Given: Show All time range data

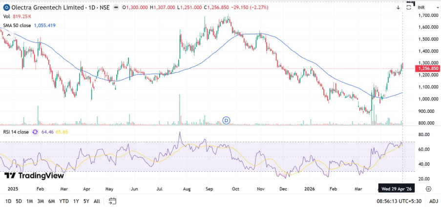Looking at the screenshot, I should click(x=97, y=201).
